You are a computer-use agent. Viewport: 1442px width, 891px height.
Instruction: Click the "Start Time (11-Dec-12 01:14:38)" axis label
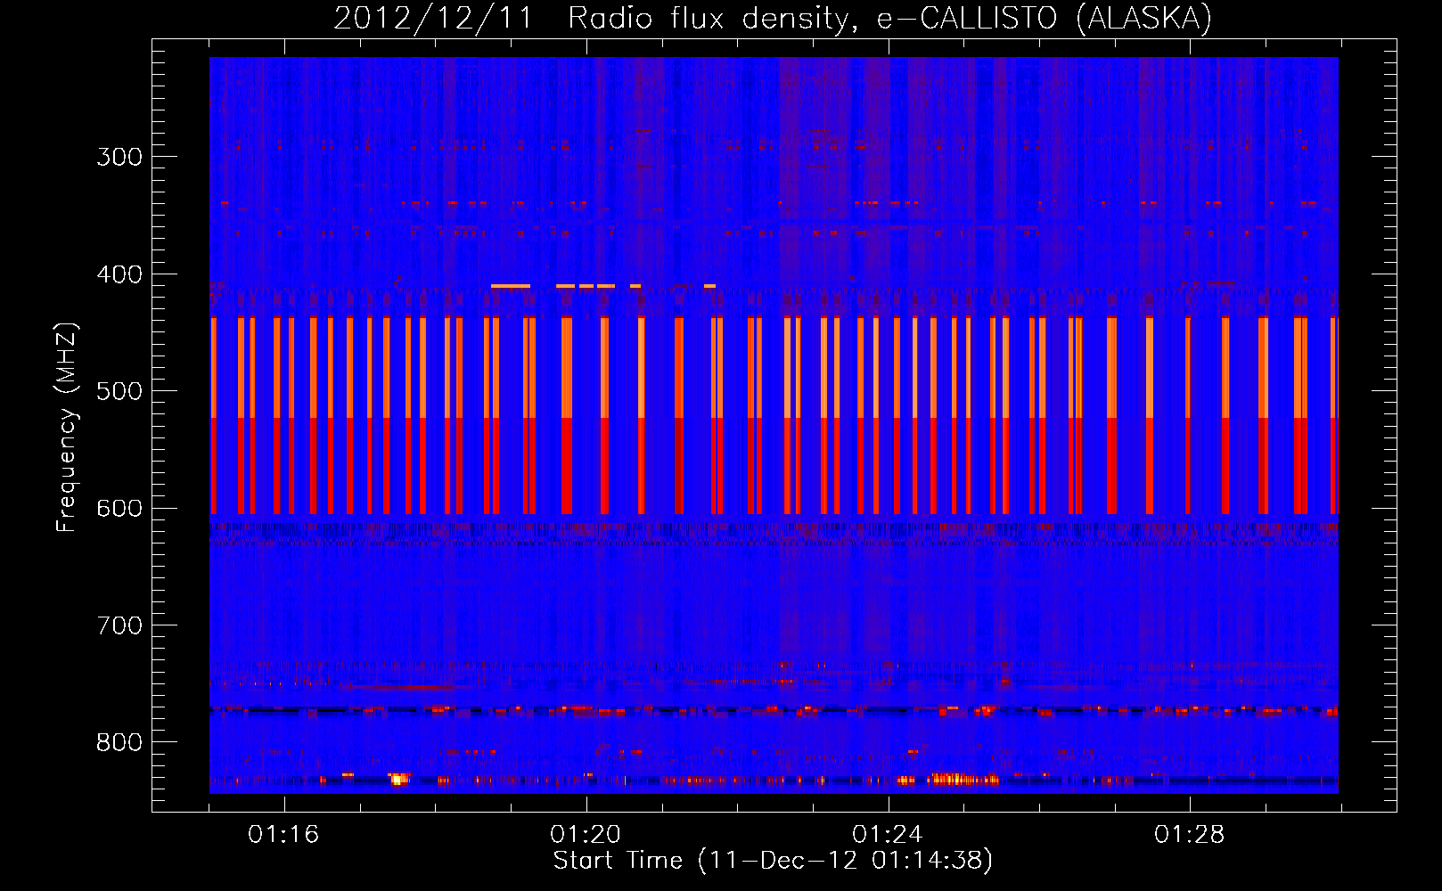tap(773, 860)
